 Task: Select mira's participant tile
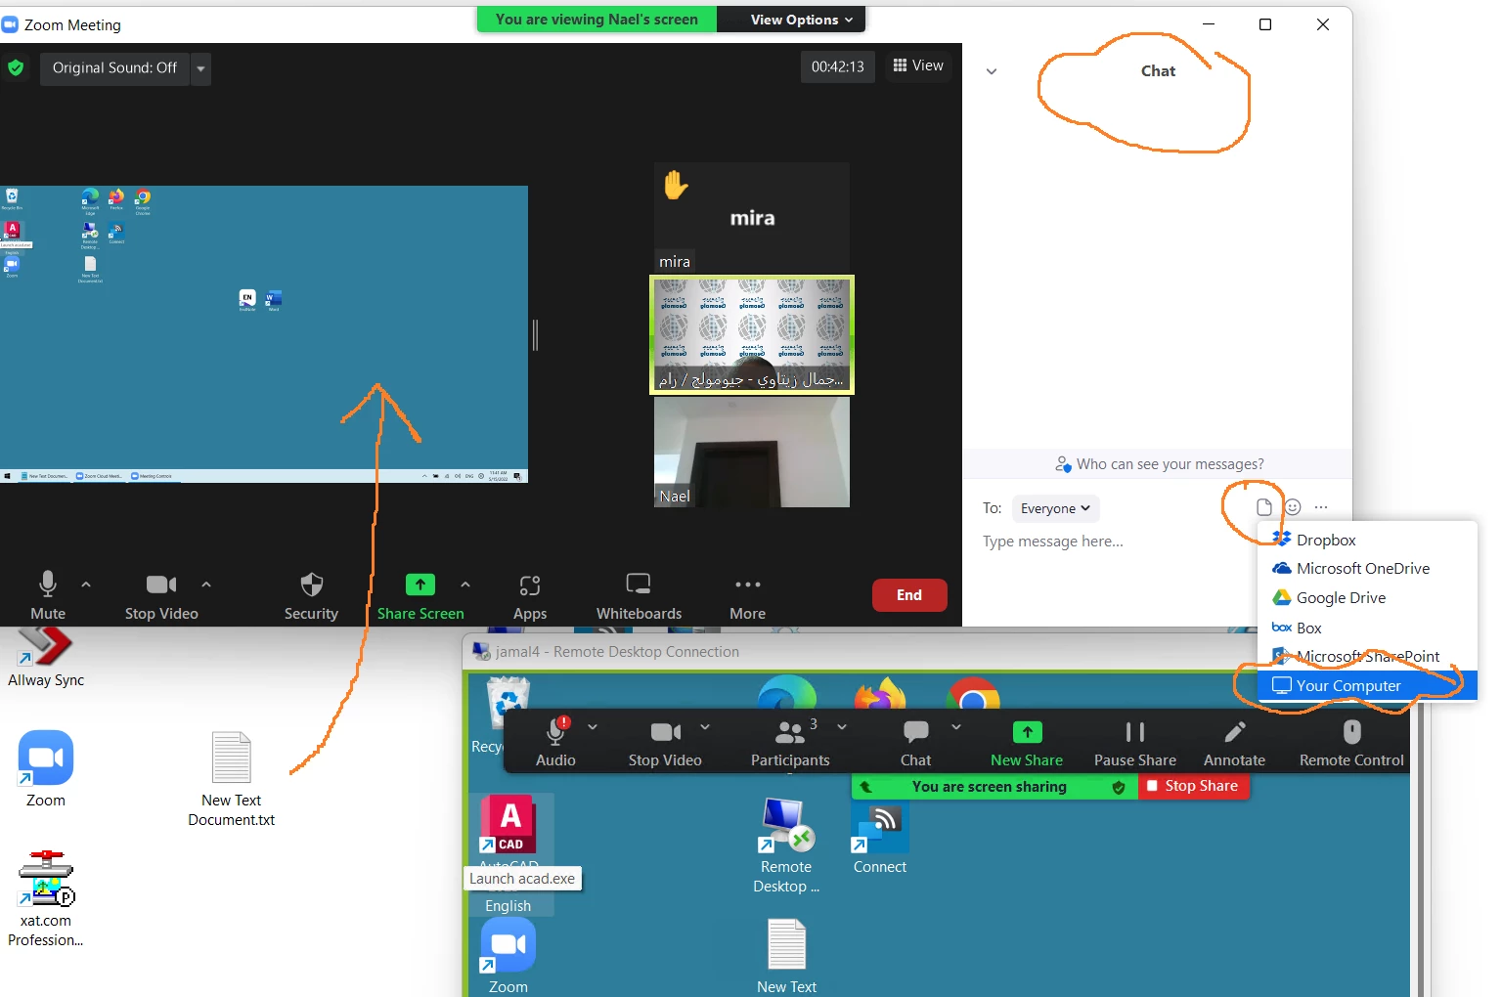tap(752, 218)
